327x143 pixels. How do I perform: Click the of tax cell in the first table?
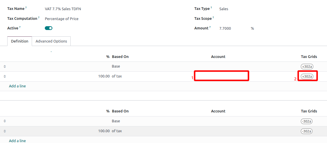[x=117, y=76]
